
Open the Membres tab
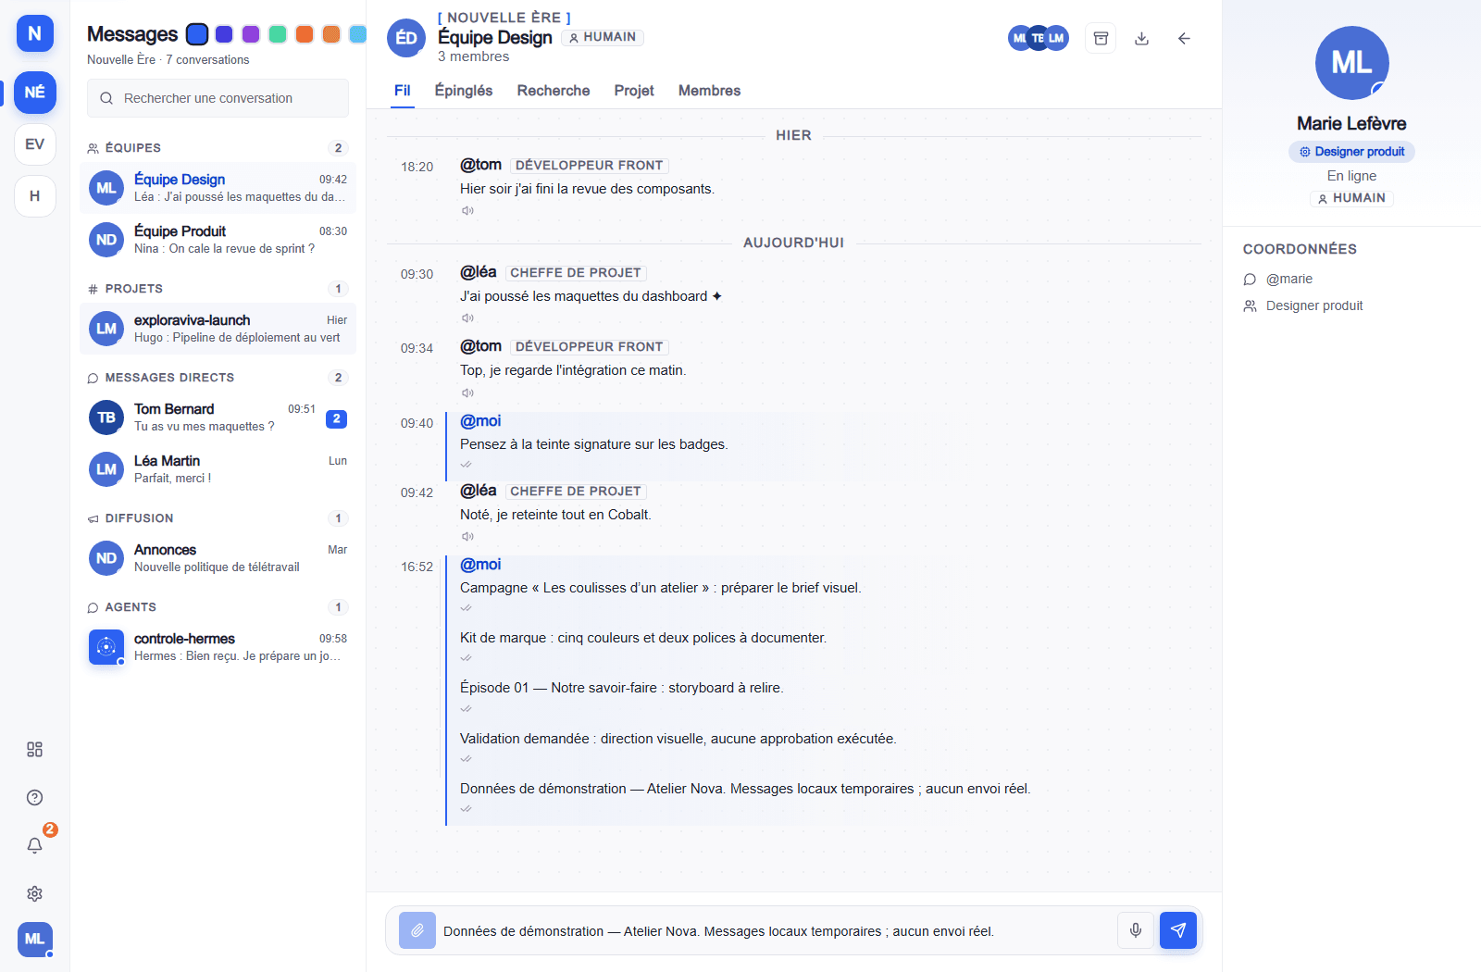coord(710,91)
